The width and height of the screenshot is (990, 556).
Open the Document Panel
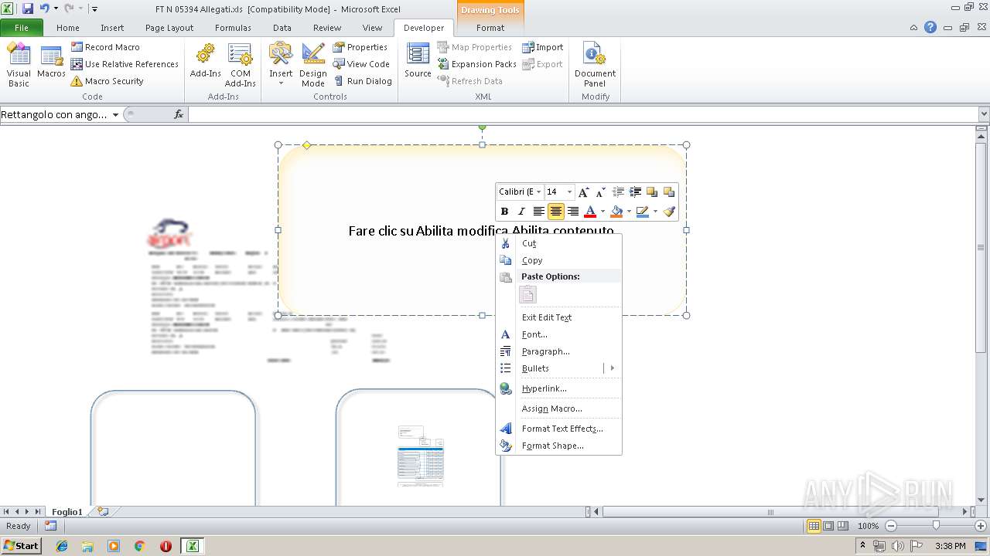[595, 65]
